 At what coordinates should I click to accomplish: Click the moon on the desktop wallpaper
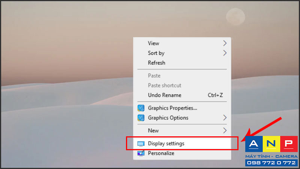235,17
